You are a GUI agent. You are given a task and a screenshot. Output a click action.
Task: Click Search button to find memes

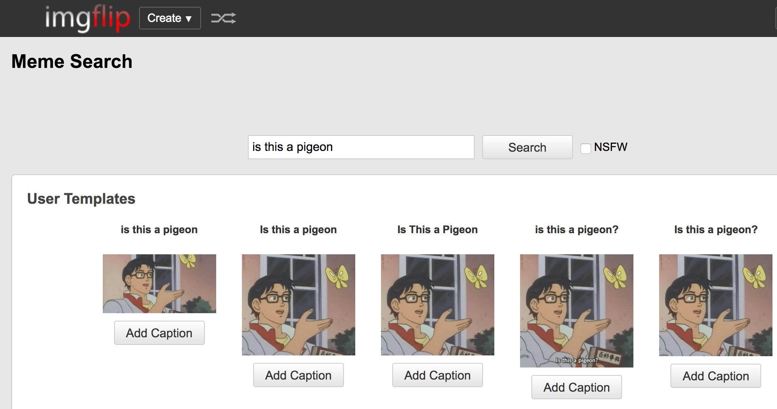(526, 147)
